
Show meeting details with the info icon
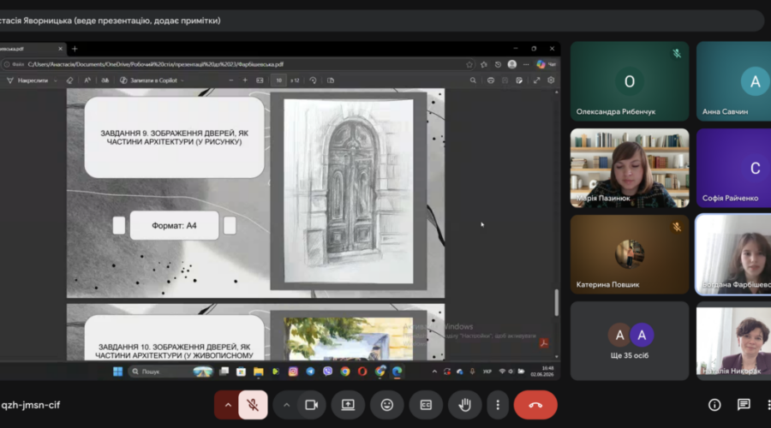point(714,404)
